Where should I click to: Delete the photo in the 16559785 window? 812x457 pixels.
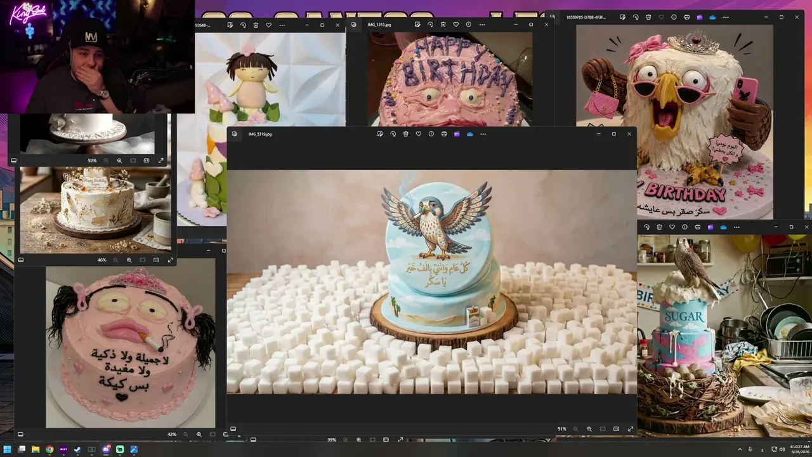(x=648, y=17)
